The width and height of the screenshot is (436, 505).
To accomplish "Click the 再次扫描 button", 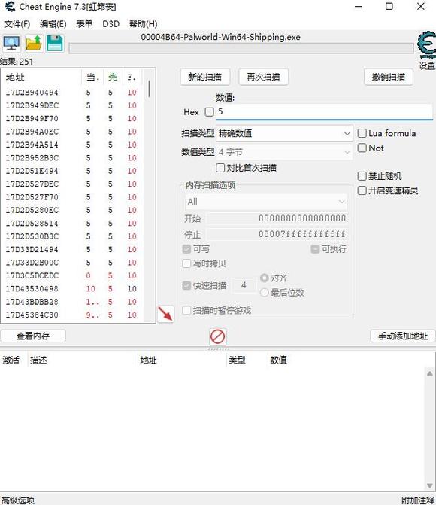I will click(263, 77).
